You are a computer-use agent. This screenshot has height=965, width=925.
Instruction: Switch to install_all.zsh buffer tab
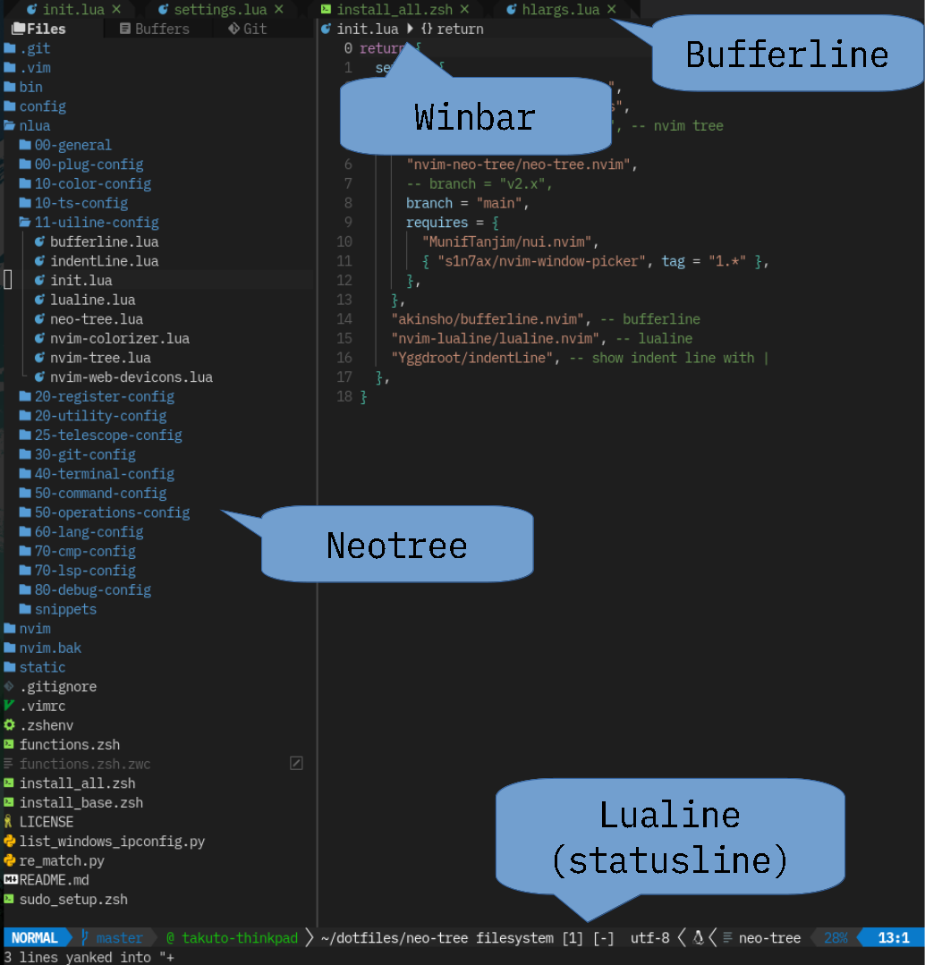(x=395, y=9)
